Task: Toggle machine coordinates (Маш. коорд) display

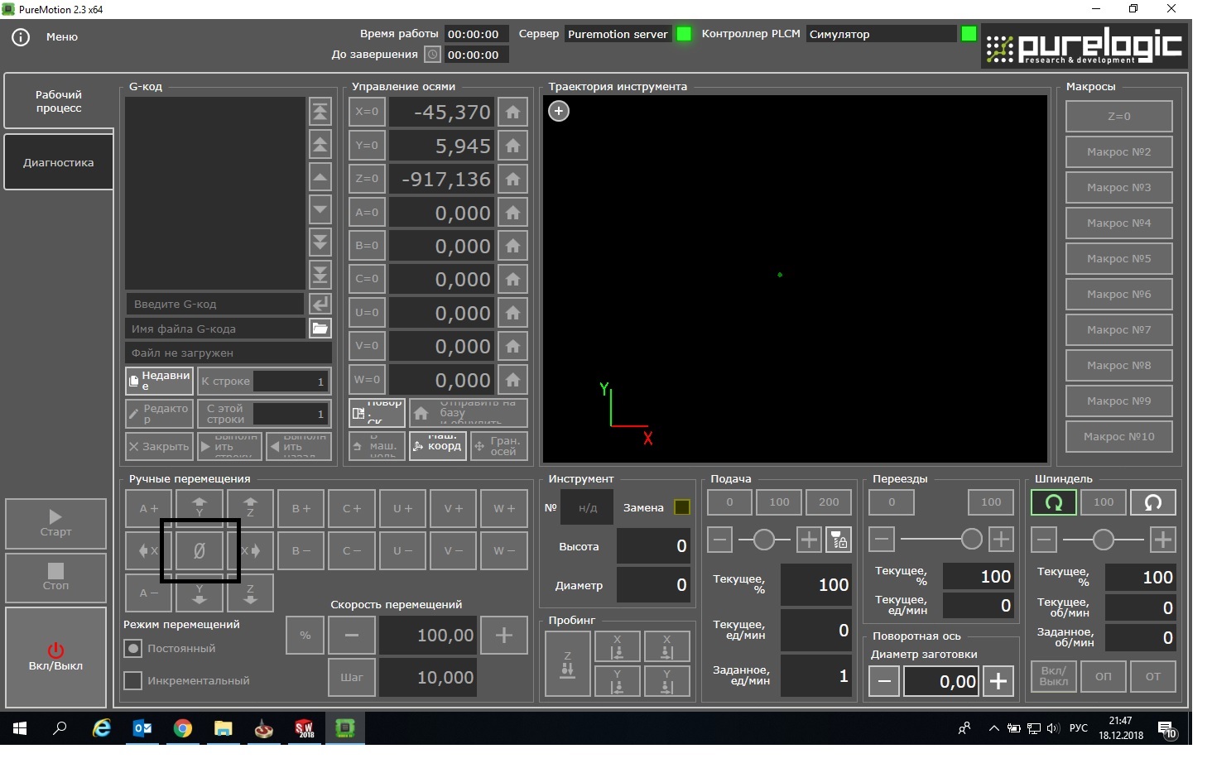Action: pos(438,446)
